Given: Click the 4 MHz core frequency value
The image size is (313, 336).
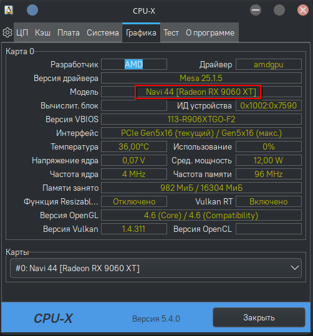Looking at the screenshot, I should pyautogui.click(x=134, y=174).
